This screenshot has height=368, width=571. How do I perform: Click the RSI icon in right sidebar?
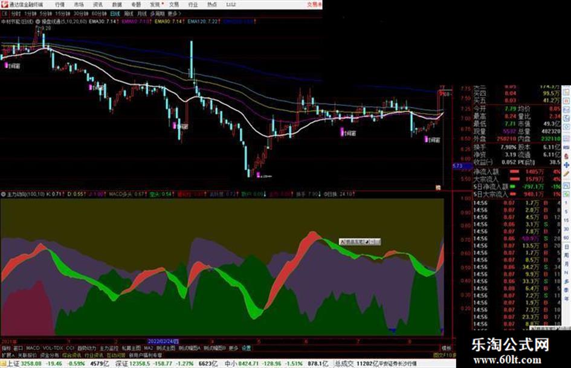pyautogui.click(x=567, y=147)
